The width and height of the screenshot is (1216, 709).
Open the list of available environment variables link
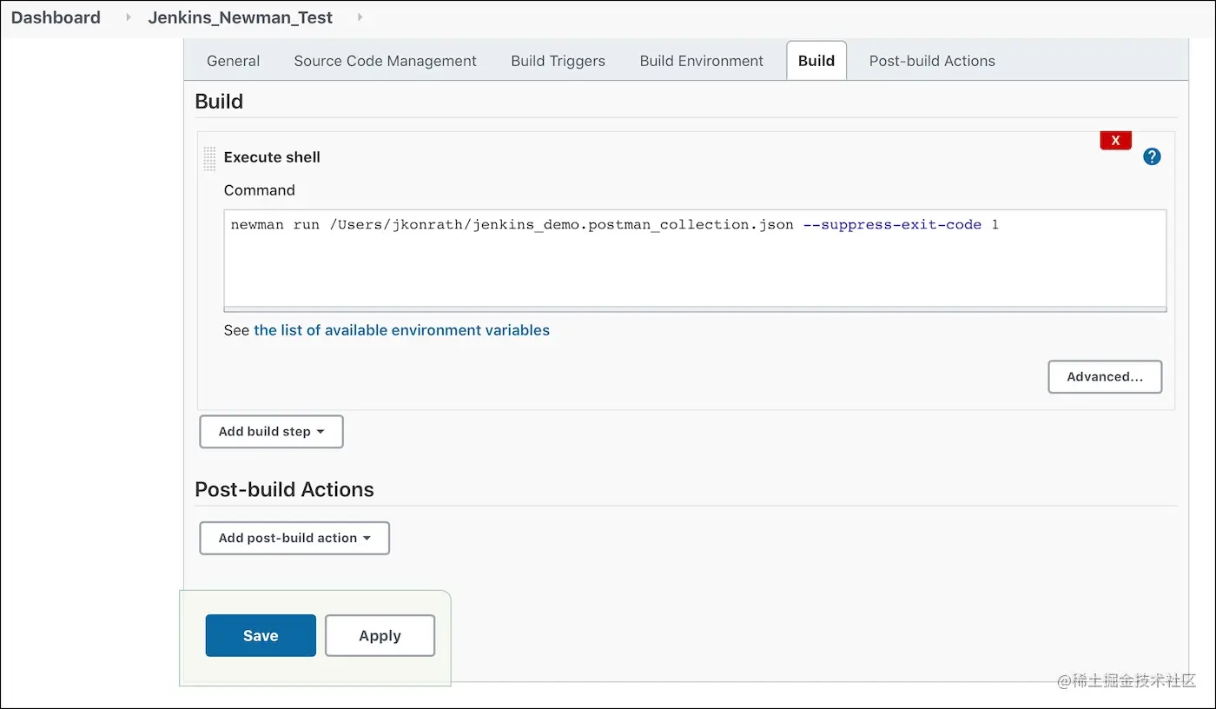tap(401, 330)
